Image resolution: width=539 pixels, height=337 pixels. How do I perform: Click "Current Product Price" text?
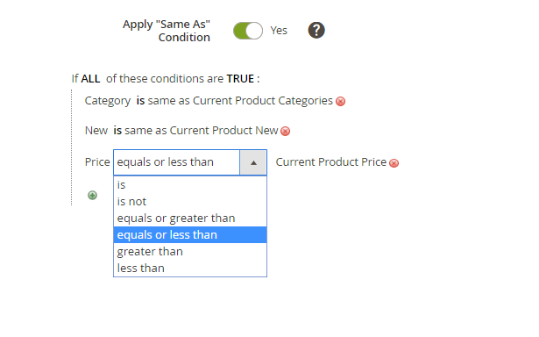(x=331, y=162)
